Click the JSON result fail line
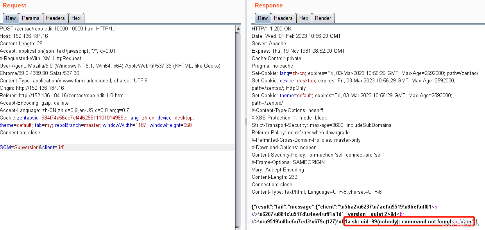 point(345,207)
